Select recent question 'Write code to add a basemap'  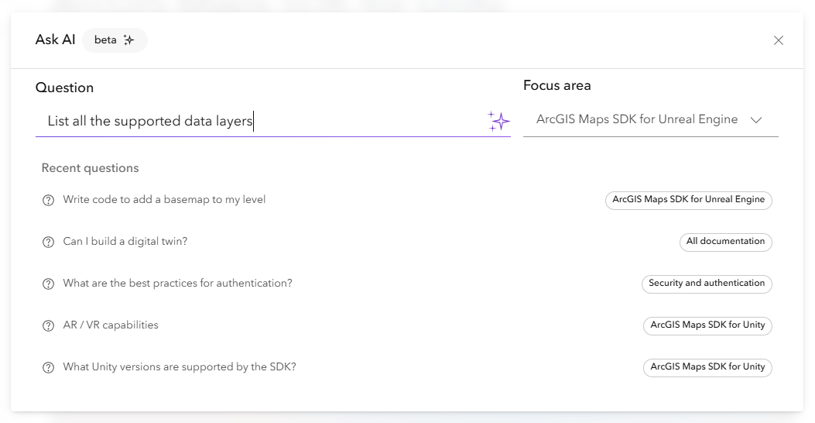tap(164, 199)
